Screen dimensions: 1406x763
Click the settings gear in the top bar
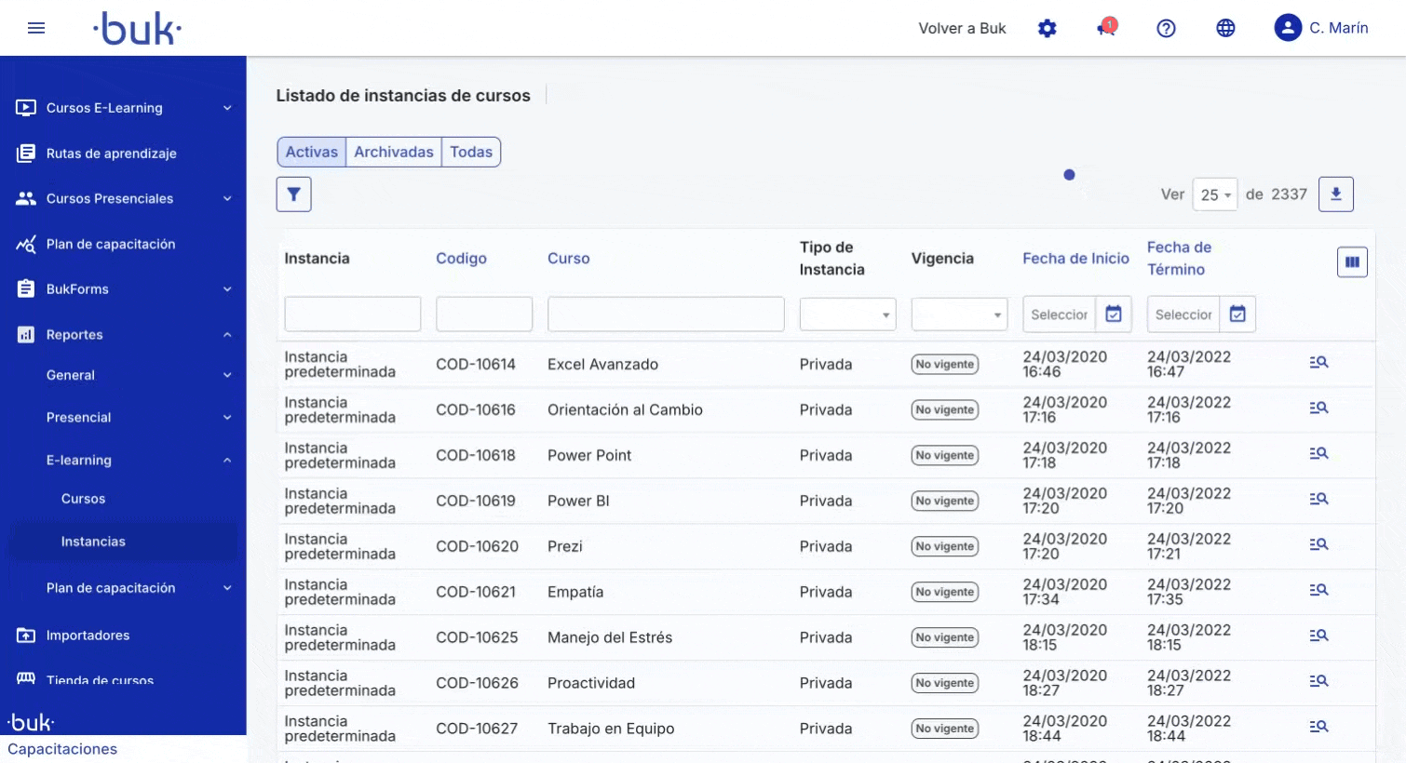point(1048,28)
